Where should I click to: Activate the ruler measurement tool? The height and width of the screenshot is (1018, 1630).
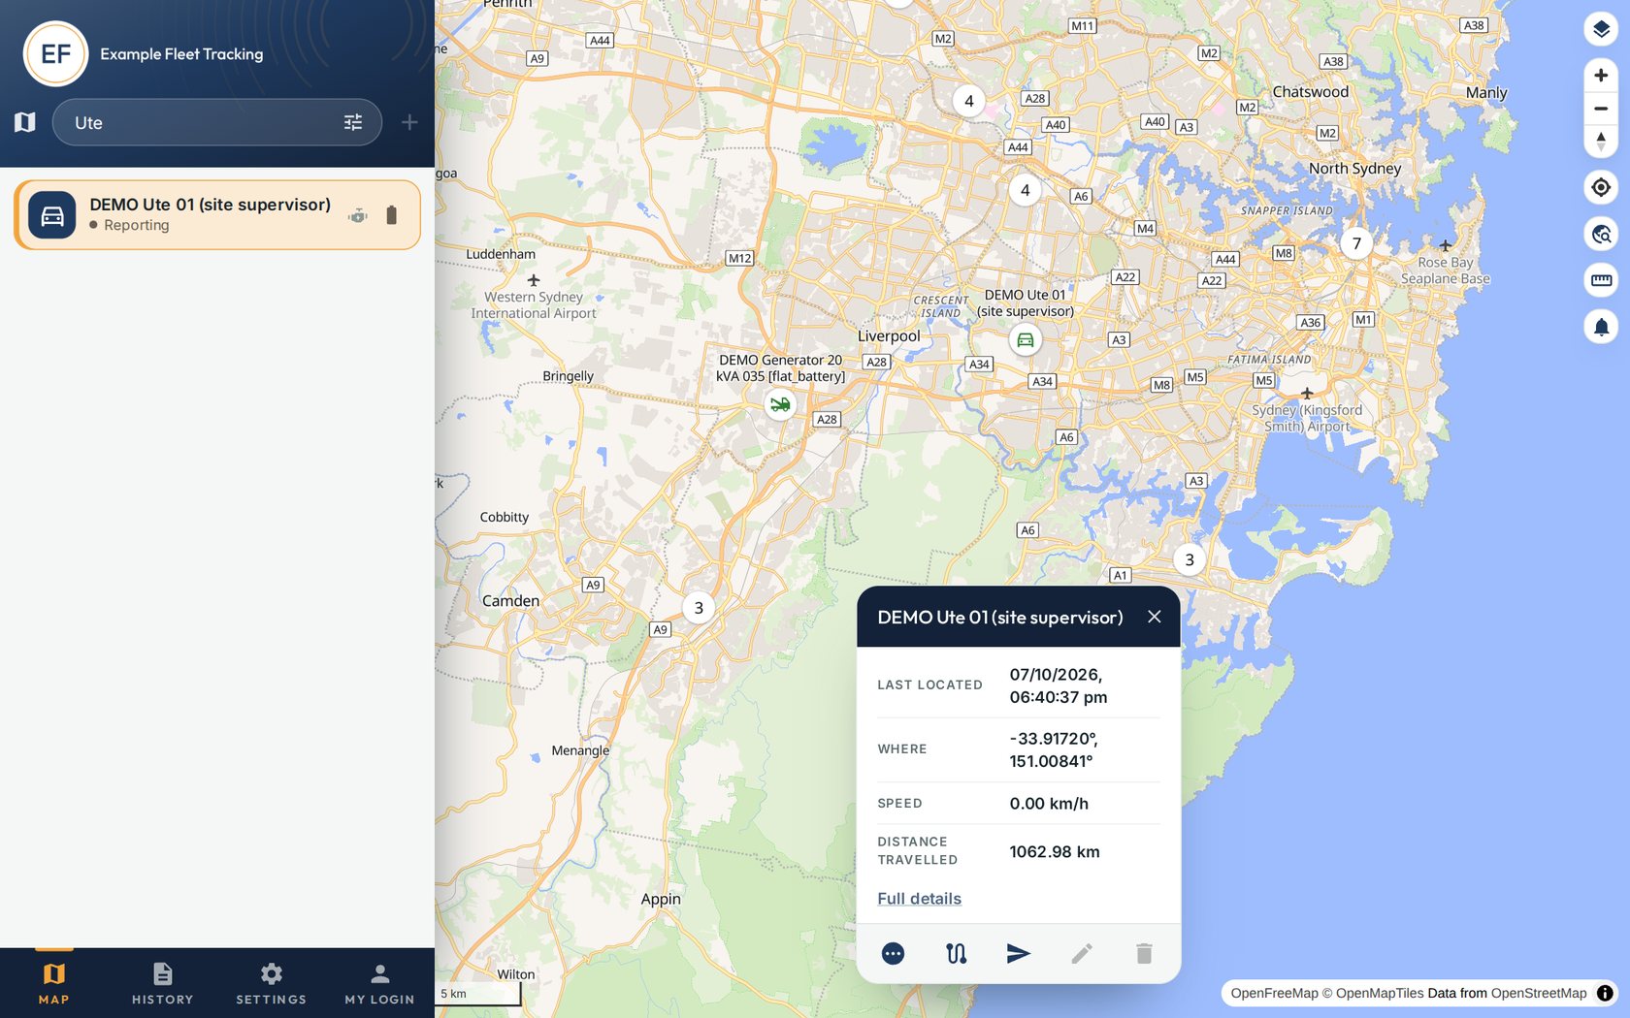(x=1601, y=280)
